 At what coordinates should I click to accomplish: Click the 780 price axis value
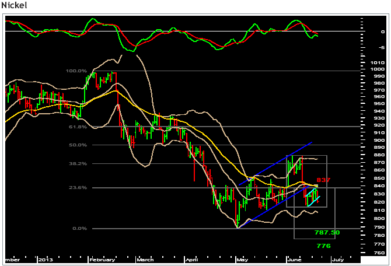point(379,235)
